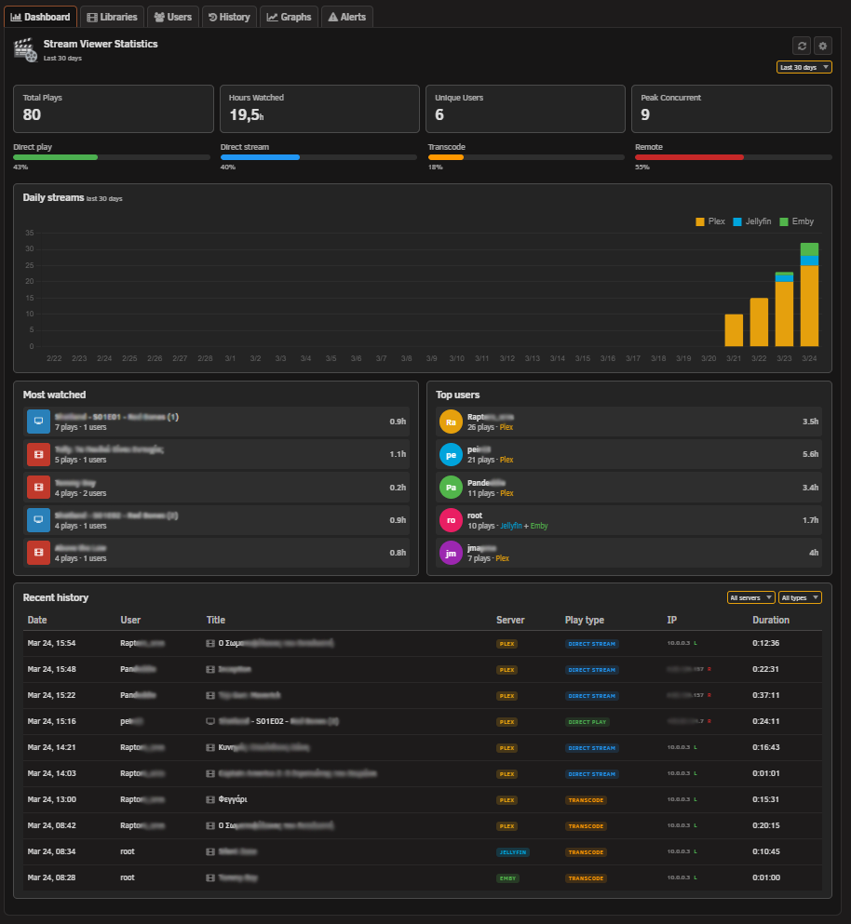
Task: Click the 5.6h value in Top users
Action: pos(810,454)
